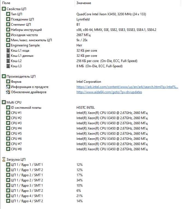Select the Engineering Sample field label
Viewport: 183px width, 209px height.
coord(25,45)
